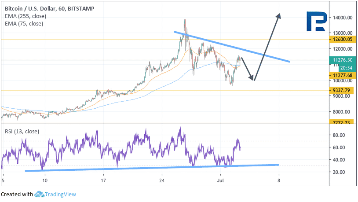The height and width of the screenshot is (202, 358).
Task: Click the RoboForex R logo
Action: coord(317,21)
